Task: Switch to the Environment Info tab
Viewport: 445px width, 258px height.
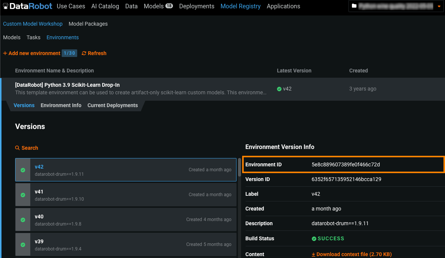Action: pos(61,105)
